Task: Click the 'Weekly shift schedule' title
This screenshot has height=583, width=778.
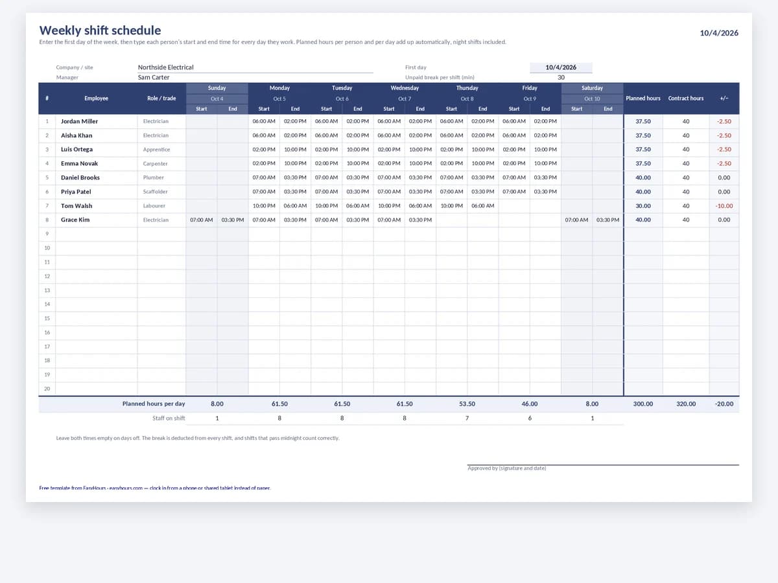Action: click(x=100, y=30)
